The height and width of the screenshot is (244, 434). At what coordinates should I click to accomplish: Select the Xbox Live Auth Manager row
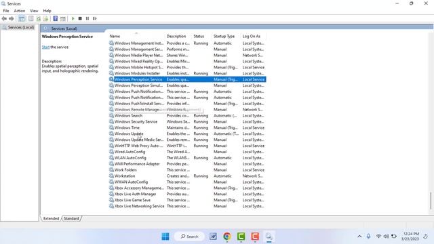click(x=187, y=194)
